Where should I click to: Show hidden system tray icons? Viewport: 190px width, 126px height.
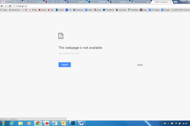[x=165, y=123]
